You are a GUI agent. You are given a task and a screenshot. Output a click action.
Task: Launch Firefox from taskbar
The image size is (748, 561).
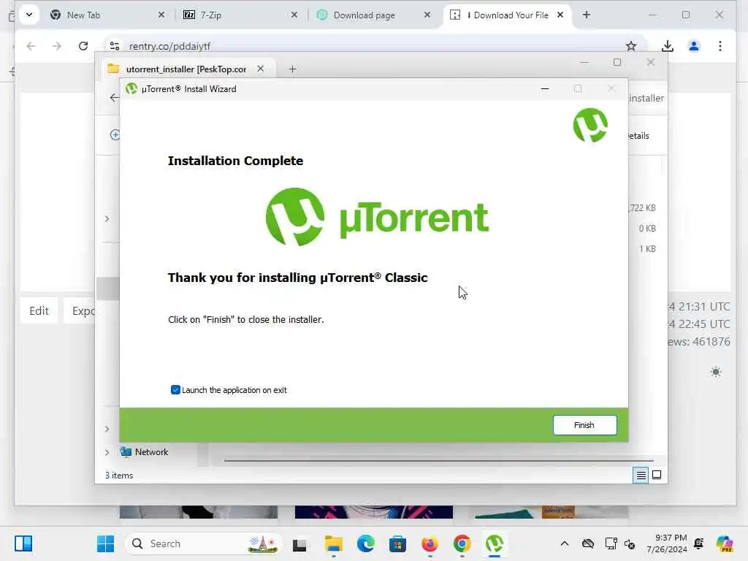(430, 543)
